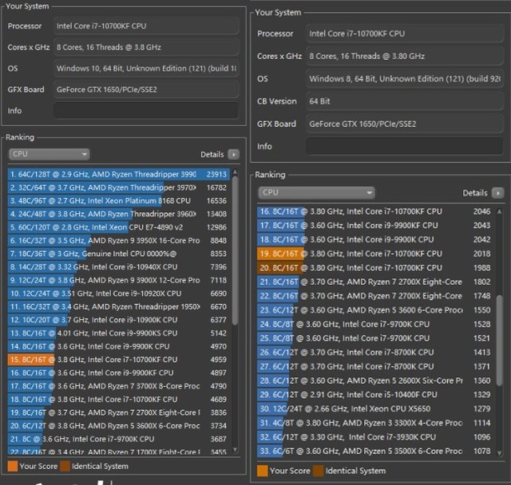Select Ryzen 7 3700X row scoring 4790
The image size is (511, 485).
click(x=119, y=386)
